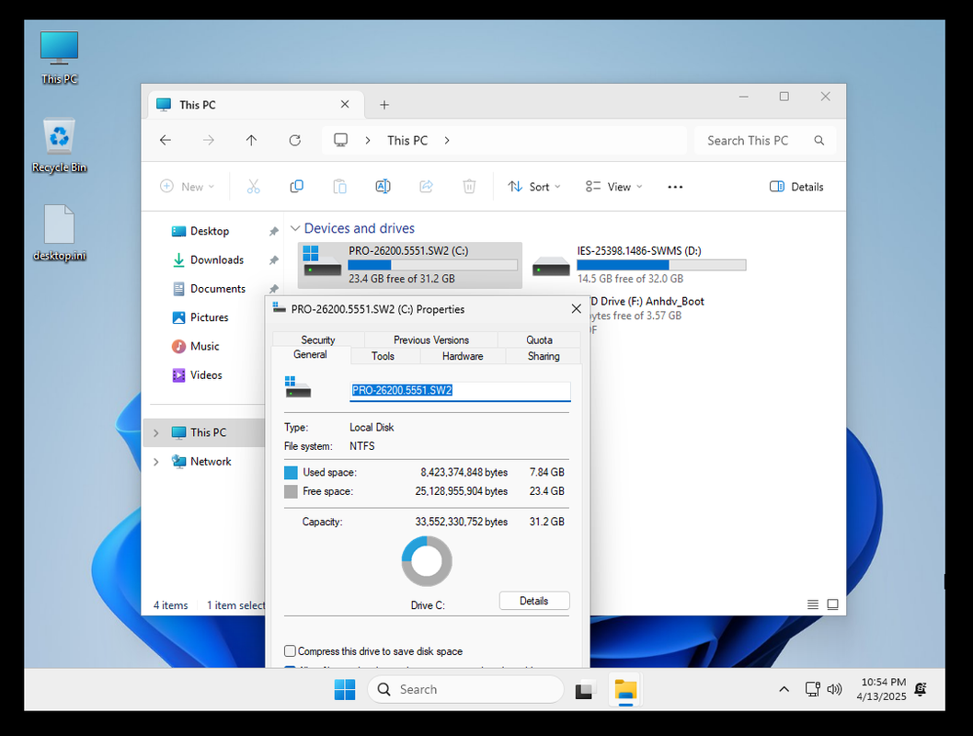Click the search magnifier icon in Explorer
Screen dimensions: 973x736
pos(819,141)
